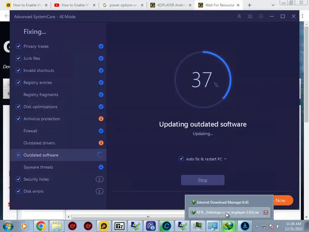Open the yellow LDPlayer taskbar icon
The height and width of the screenshot is (232, 309).
click(x=104, y=226)
